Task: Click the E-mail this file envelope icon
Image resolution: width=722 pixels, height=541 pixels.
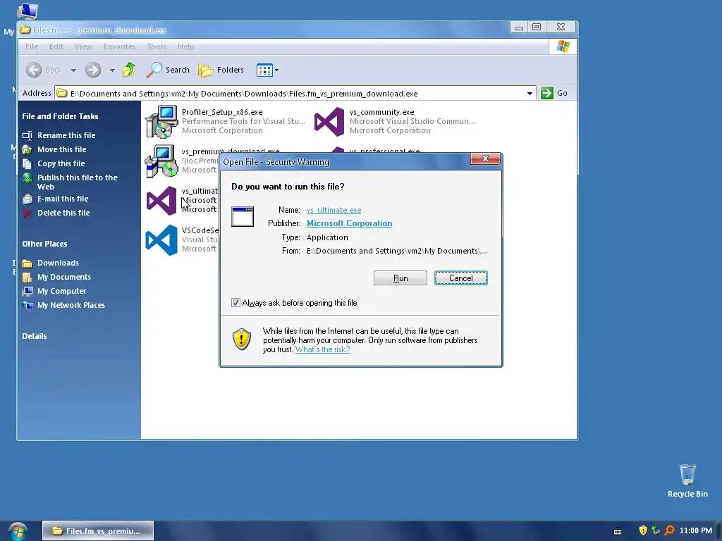Action: click(27, 199)
